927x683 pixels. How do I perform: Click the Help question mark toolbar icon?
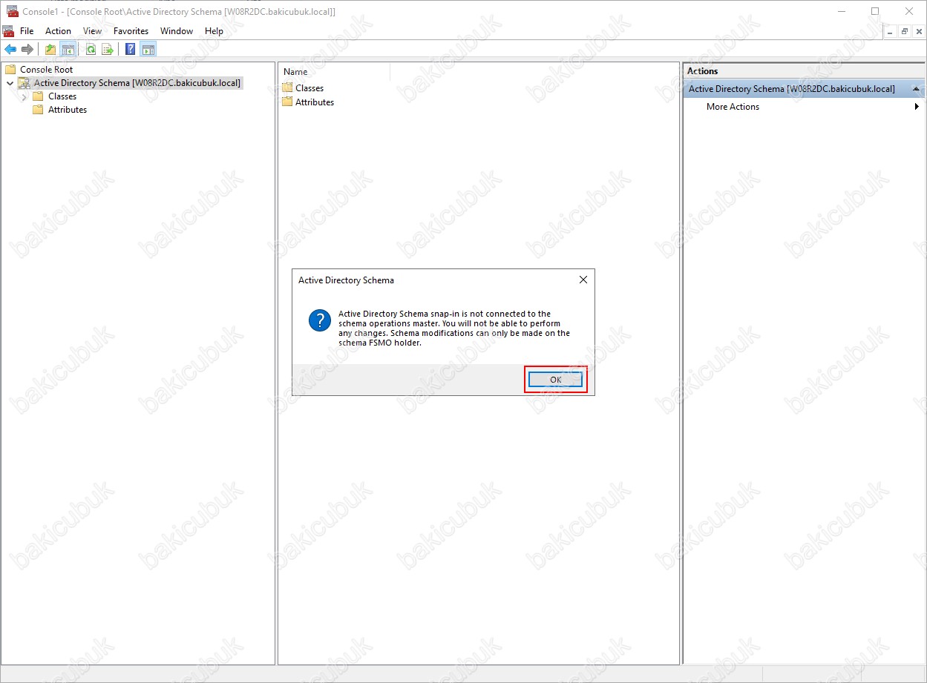pos(131,50)
